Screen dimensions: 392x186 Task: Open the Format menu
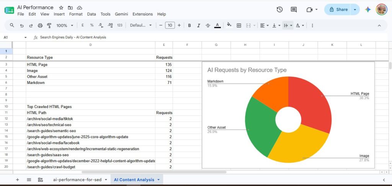point(76,14)
